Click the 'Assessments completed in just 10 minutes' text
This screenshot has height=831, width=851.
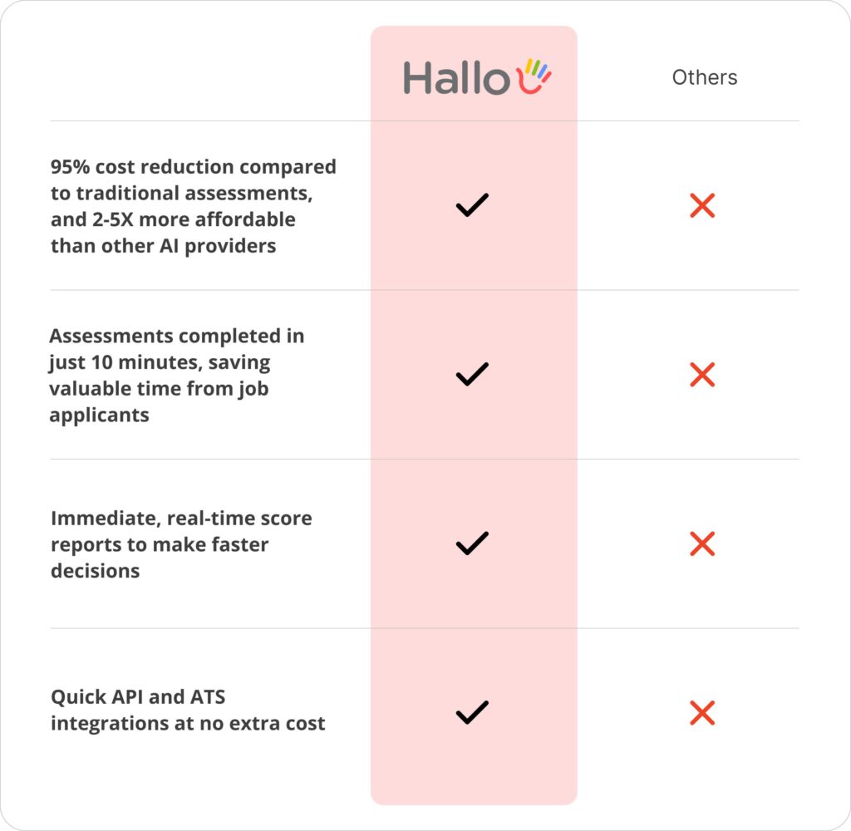176,349
